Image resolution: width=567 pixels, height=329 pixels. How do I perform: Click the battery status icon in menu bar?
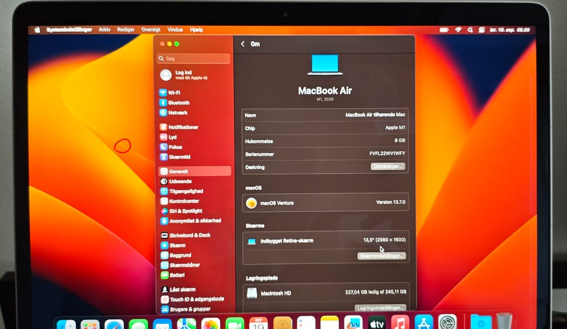(x=444, y=30)
